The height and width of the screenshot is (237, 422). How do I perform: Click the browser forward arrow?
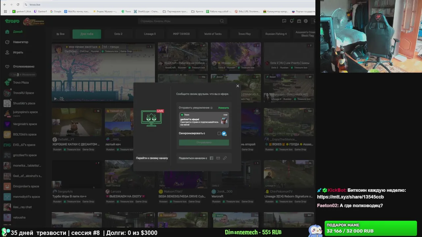11,5
